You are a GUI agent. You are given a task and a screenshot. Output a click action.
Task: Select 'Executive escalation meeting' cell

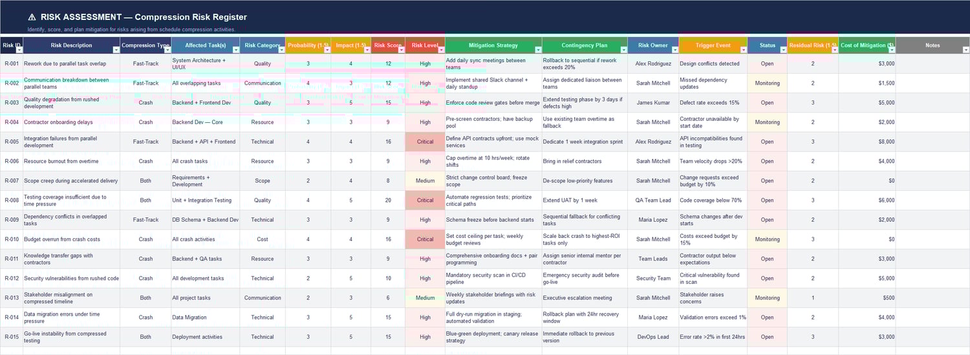point(585,298)
